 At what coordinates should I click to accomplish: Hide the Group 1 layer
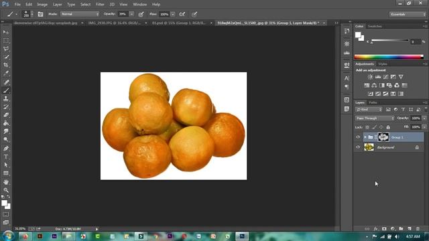click(358, 137)
